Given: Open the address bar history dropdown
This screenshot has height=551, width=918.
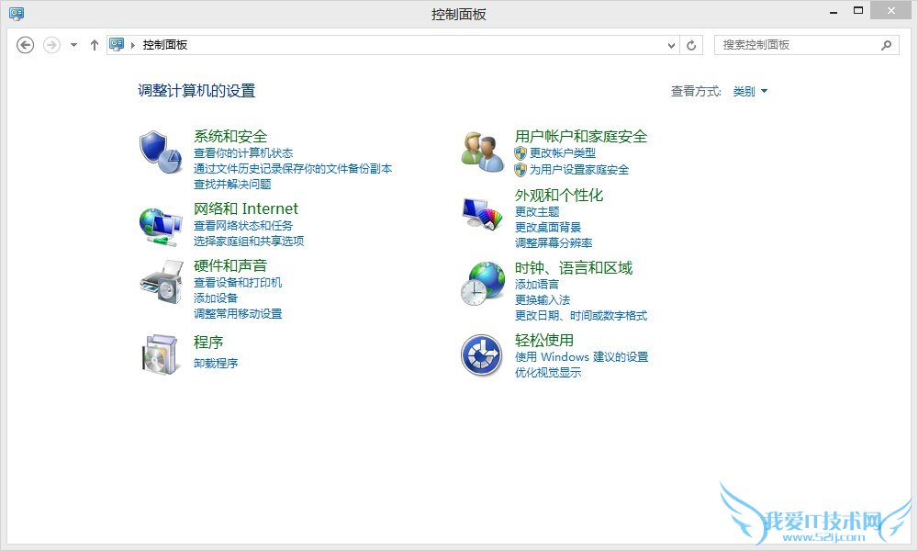Looking at the screenshot, I should [671, 44].
